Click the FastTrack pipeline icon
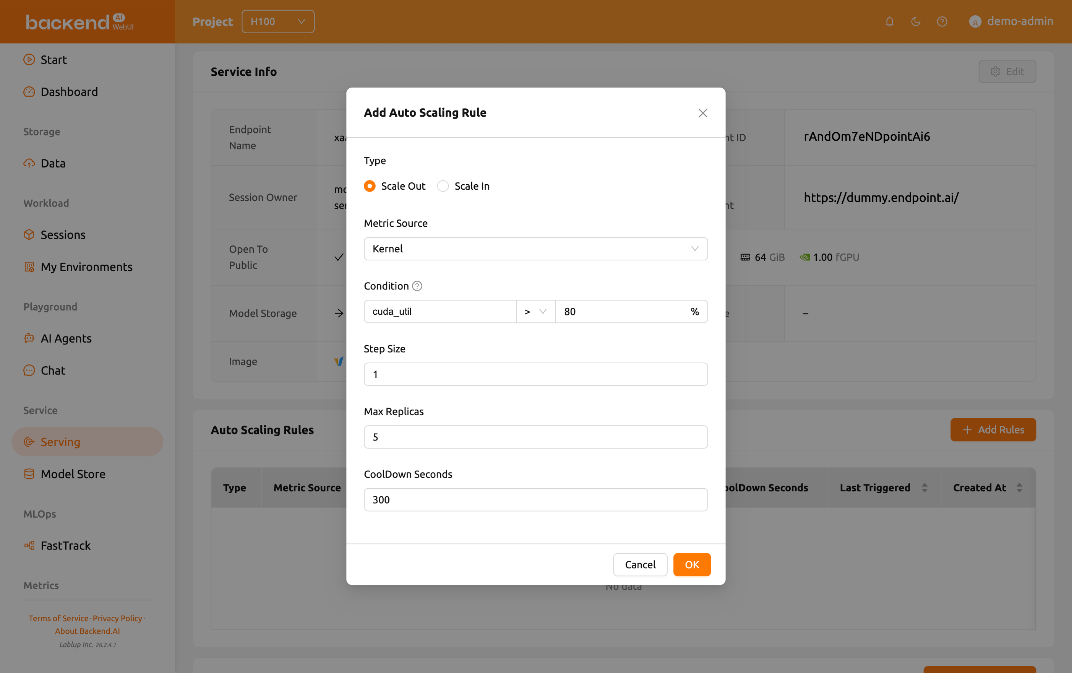This screenshot has height=673, width=1072. point(29,545)
